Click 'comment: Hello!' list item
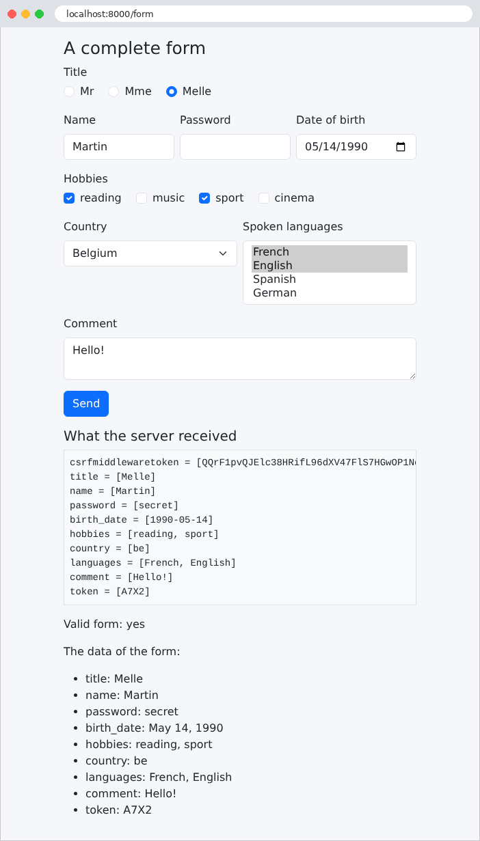This screenshot has width=480, height=841. [131, 794]
